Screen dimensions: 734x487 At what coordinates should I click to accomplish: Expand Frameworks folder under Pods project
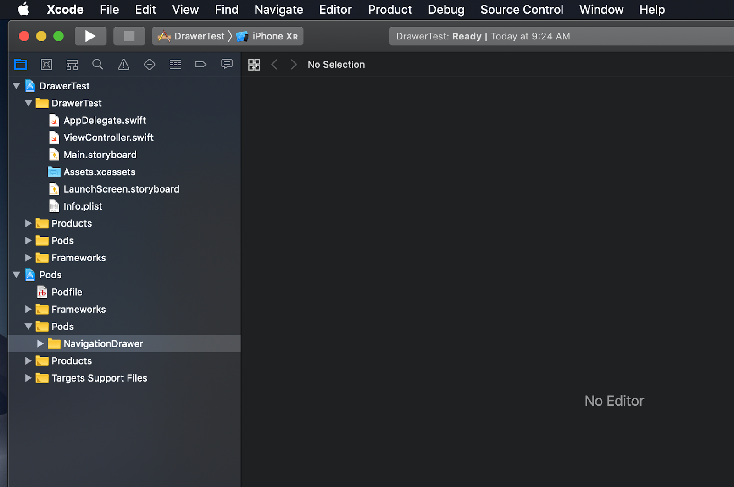[28, 310]
